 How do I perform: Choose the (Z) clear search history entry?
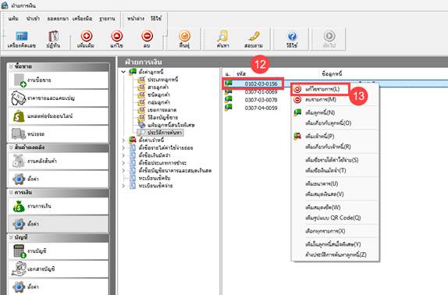(x=335, y=254)
